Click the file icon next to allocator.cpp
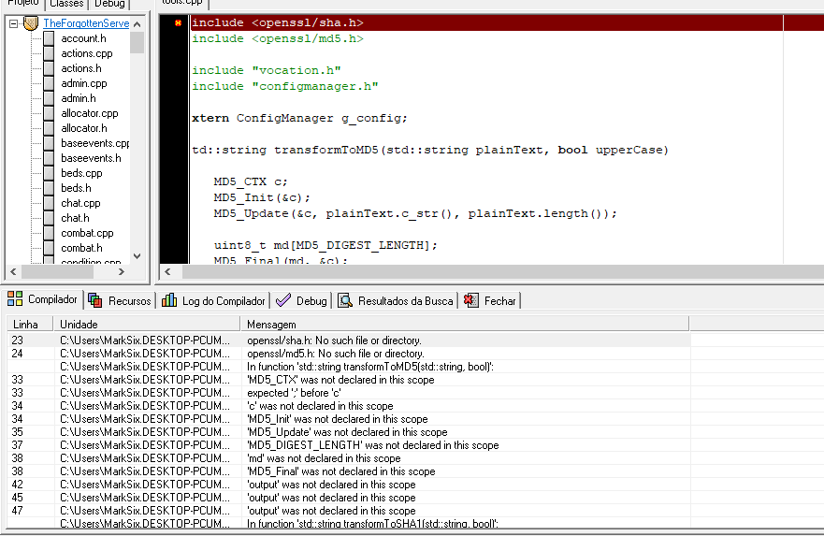Image resolution: width=824 pixels, height=536 pixels. (x=49, y=113)
